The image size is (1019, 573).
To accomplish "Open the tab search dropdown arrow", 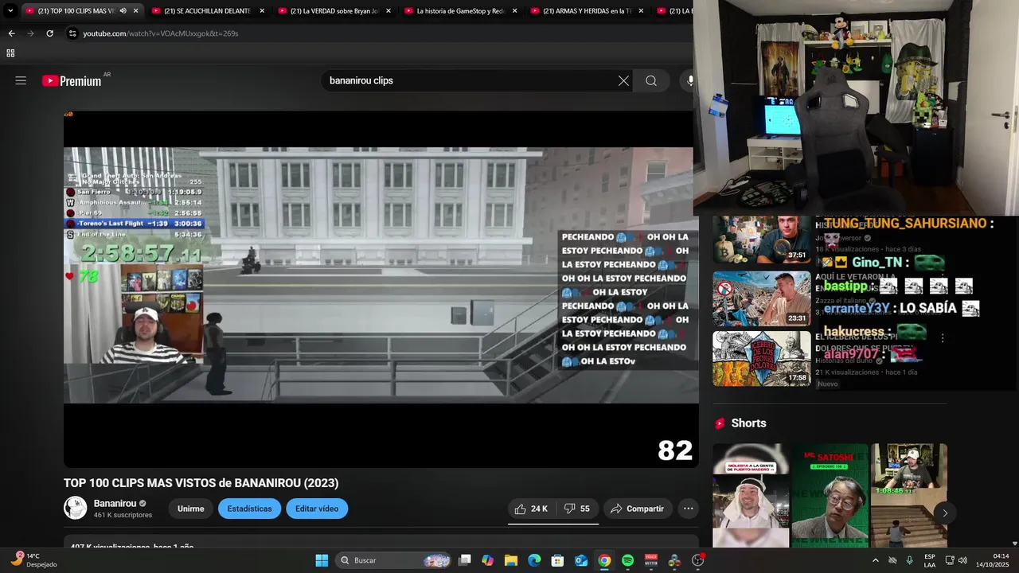I will click(x=10, y=11).
